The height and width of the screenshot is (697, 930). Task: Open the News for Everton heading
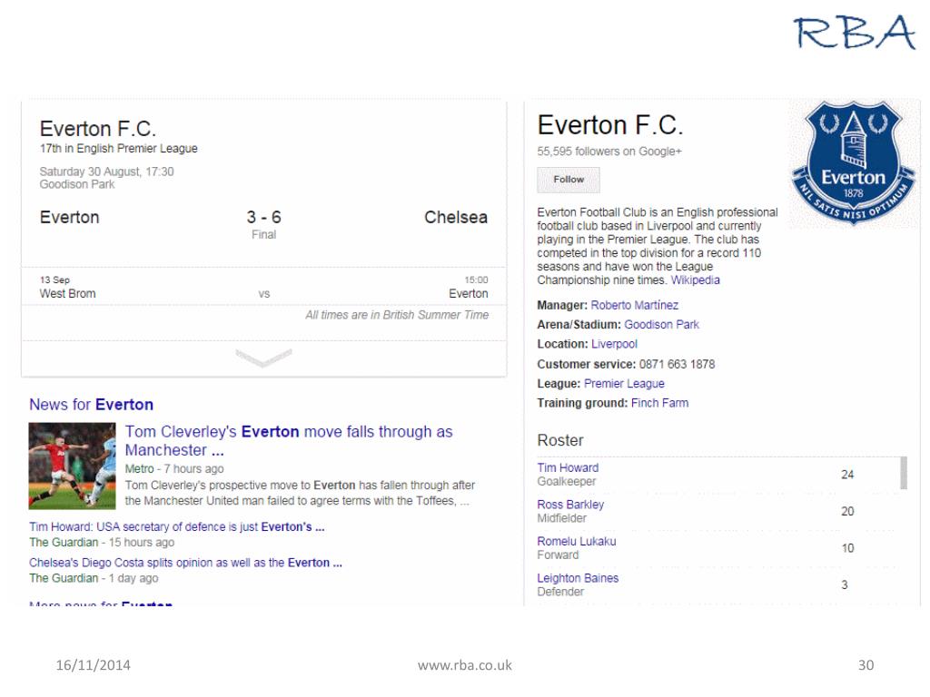point(92,405)
